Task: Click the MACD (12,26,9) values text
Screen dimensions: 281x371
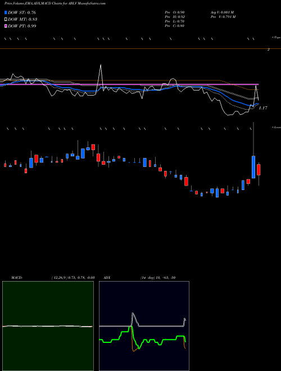Action: click(x=73, y=278)
